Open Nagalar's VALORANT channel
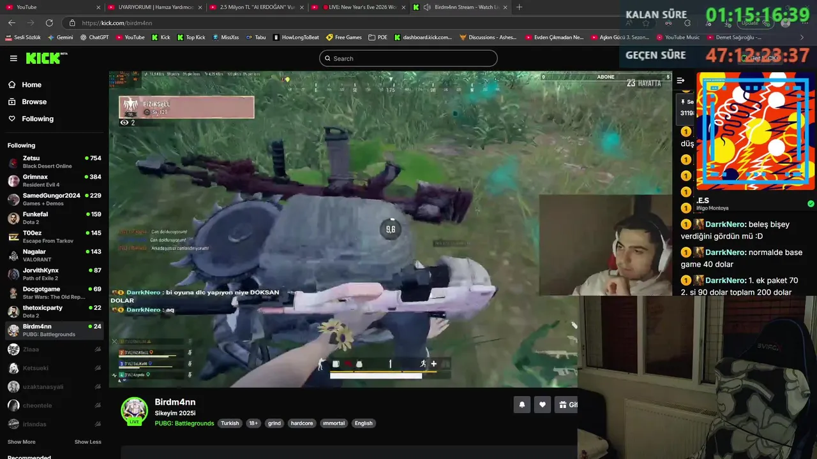 tap(54, 256)
